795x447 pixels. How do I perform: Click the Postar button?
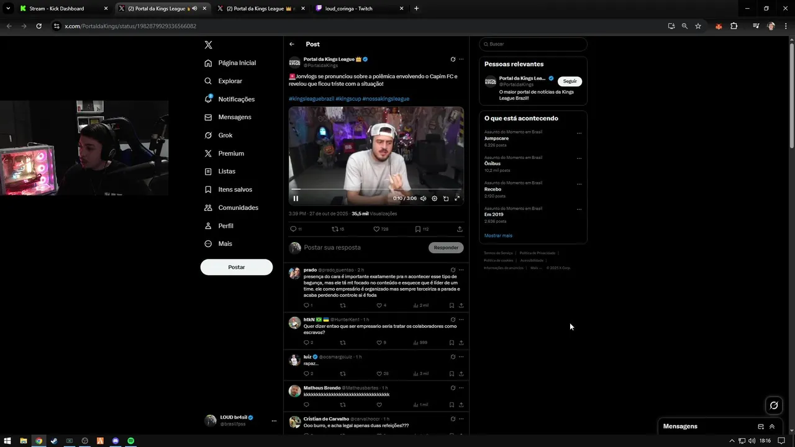236,267
